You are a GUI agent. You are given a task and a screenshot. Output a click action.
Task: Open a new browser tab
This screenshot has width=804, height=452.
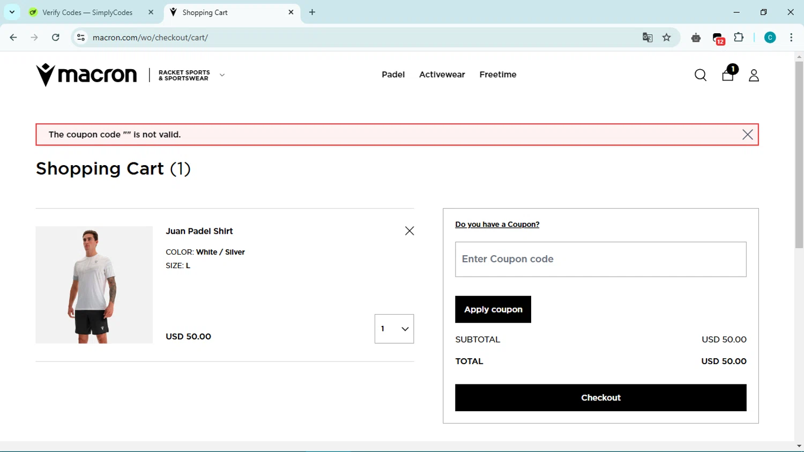coord(312,12)
